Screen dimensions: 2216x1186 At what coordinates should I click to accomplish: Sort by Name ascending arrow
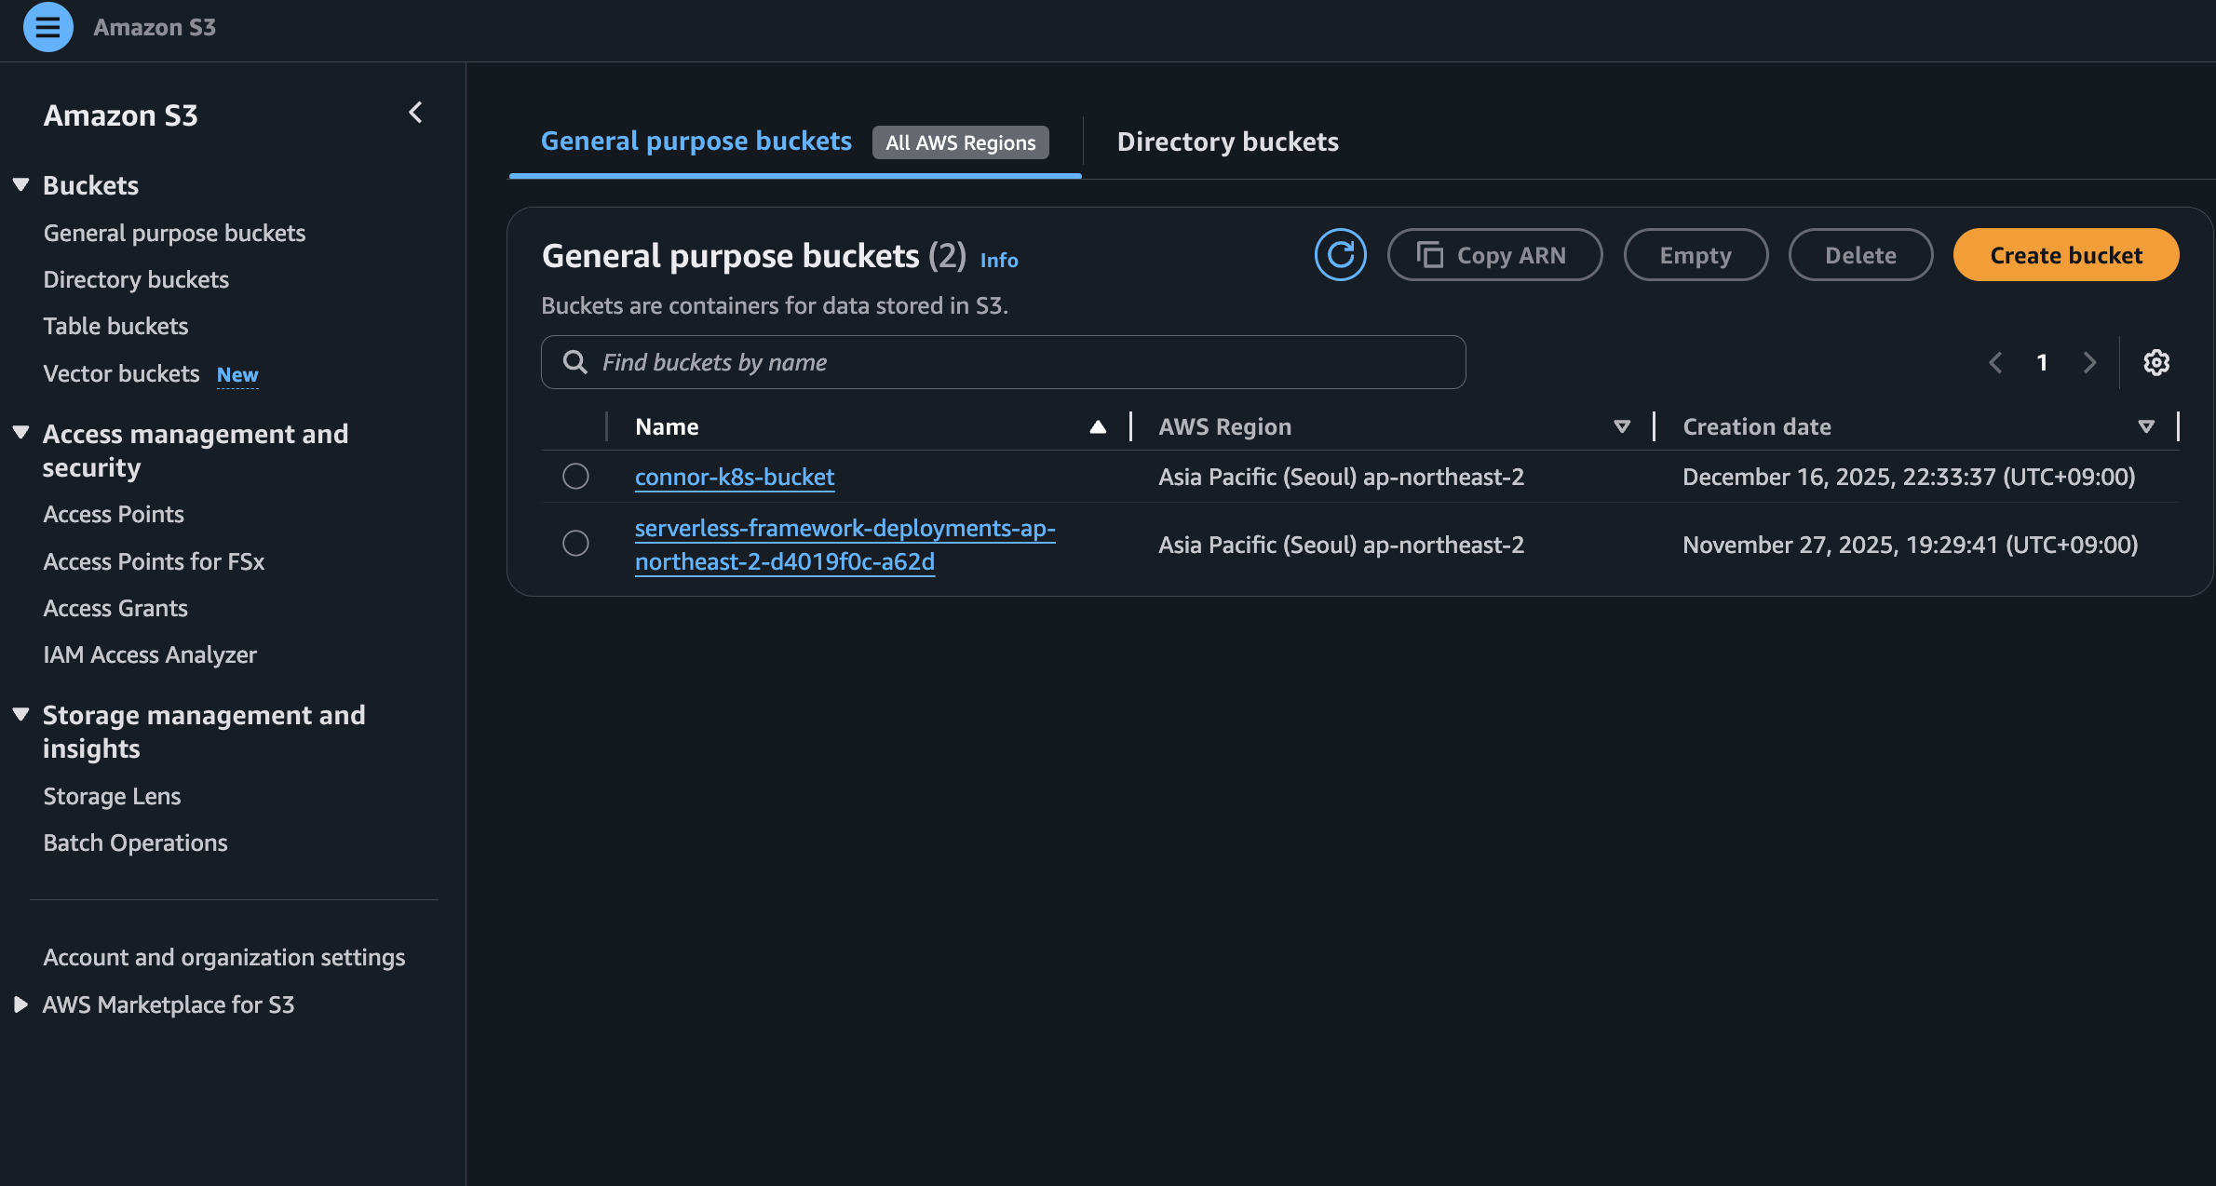[x=1098, y=426]
